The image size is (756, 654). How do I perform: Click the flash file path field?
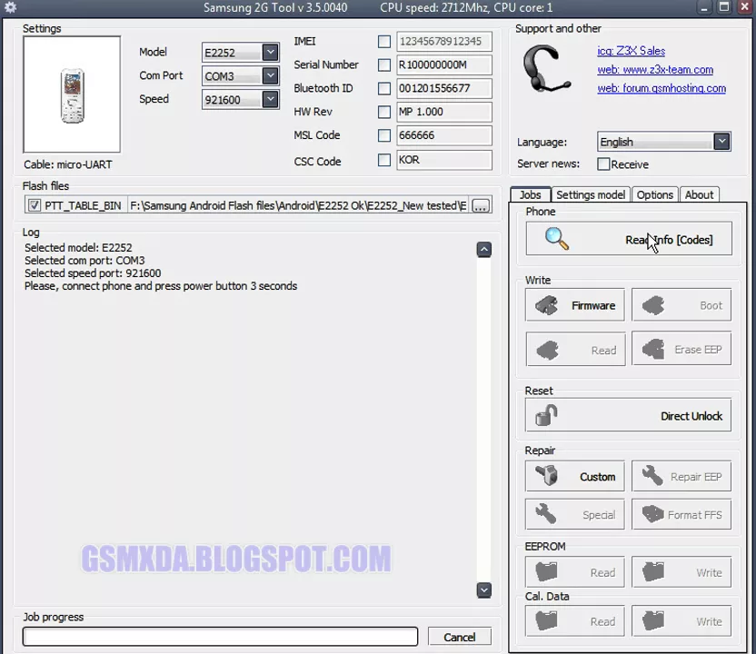(298, 206)
